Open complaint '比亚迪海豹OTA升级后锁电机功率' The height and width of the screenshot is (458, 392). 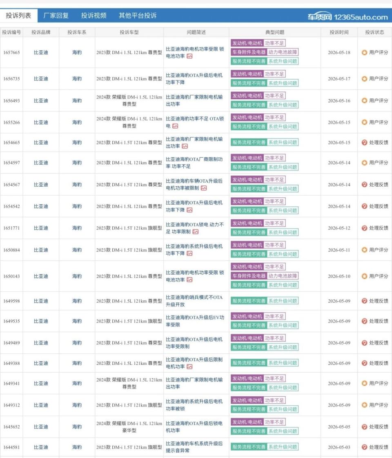click(194, 427)
